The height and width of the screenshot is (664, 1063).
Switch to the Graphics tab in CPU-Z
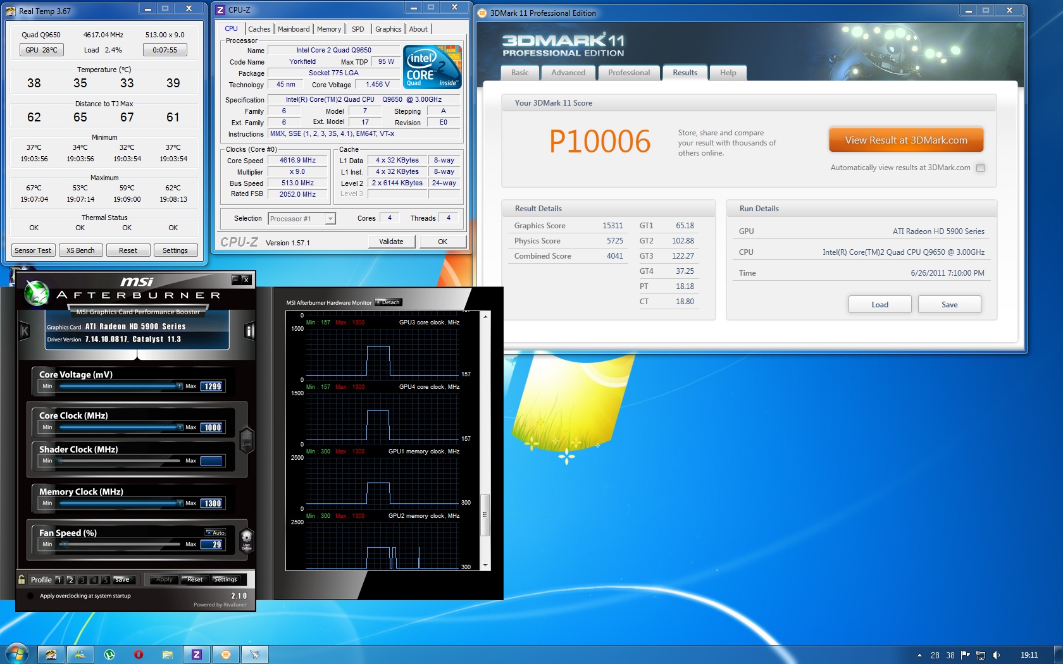point(389,29)
